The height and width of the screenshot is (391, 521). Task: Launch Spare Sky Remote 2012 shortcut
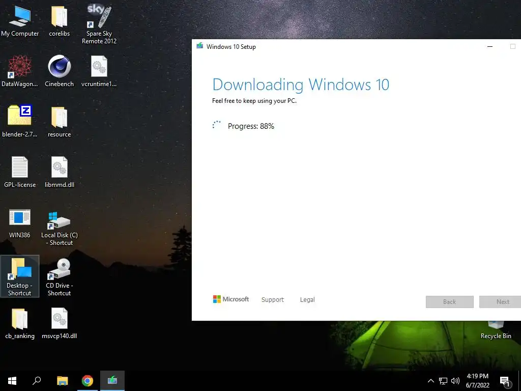pos(99,24)
